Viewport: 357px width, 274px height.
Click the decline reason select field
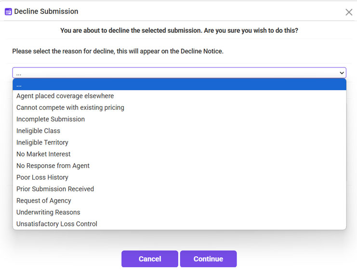pos(173,73)
